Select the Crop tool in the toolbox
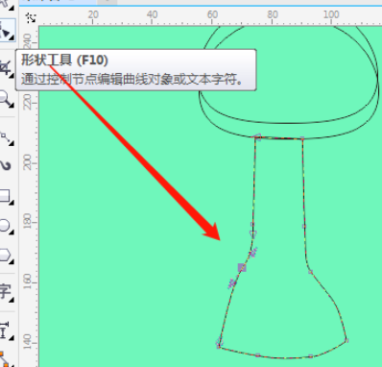The height and width of the screenshot is (367, 382). click(x=5, y=67)
